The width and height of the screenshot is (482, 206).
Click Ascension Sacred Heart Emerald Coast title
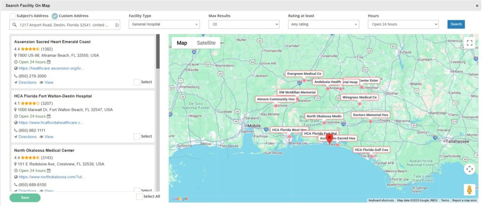tap(52, 42)
